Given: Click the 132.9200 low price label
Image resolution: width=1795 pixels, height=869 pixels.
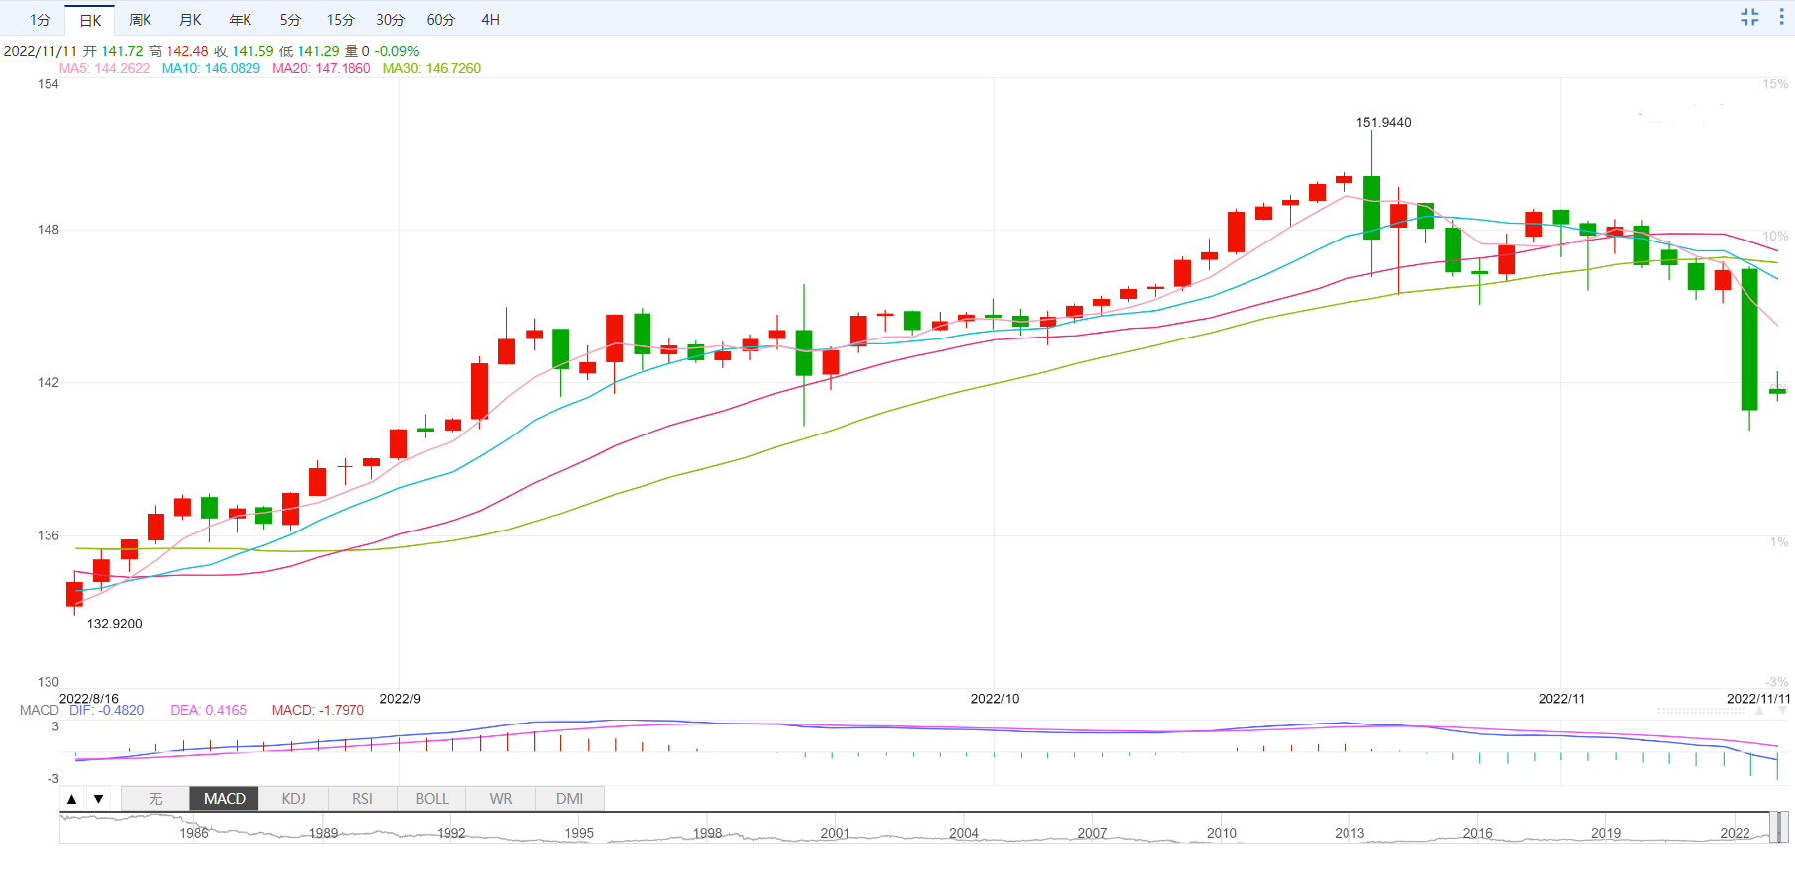Looking at the screenshot, I should (x=115, y=624).
